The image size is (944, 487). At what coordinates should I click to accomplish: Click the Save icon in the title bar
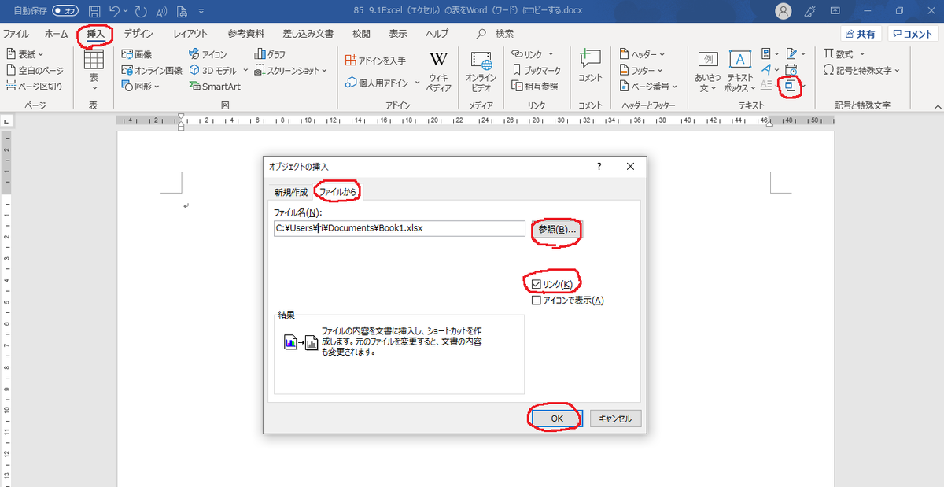[94, 12]
